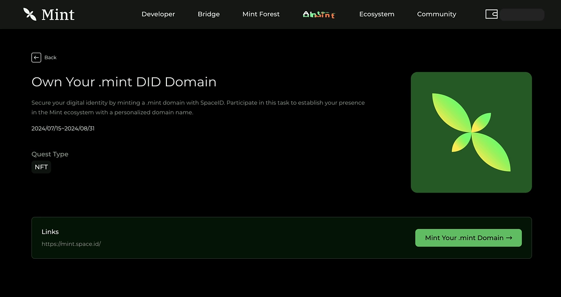
Task: Click the Links label
Action: pyautogui.click(x=50, y=232)
